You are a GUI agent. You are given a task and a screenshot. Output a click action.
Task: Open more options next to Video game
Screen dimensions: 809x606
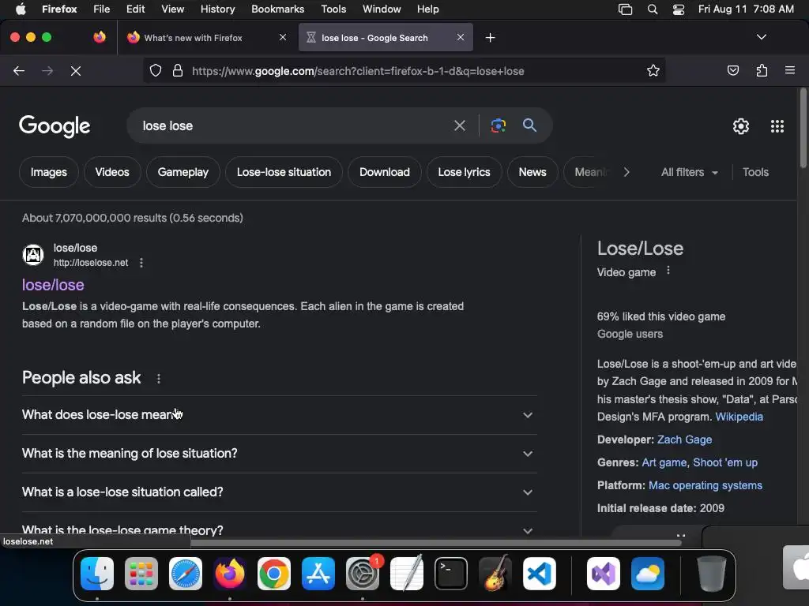pyautogui.click(x=668, y=271)
